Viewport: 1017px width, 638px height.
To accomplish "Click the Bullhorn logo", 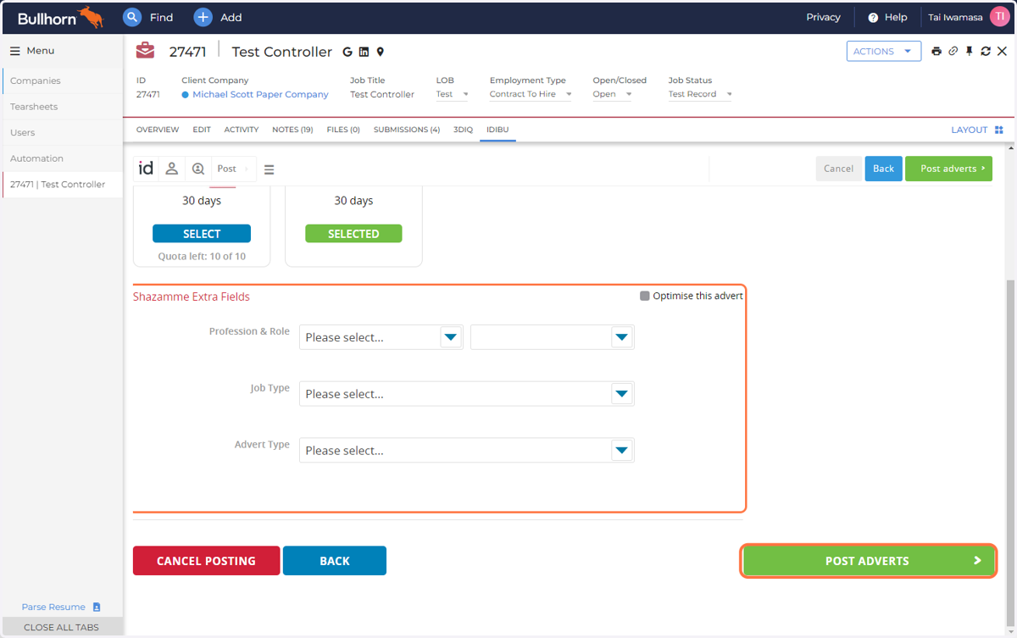I will [x=60, y=17].
